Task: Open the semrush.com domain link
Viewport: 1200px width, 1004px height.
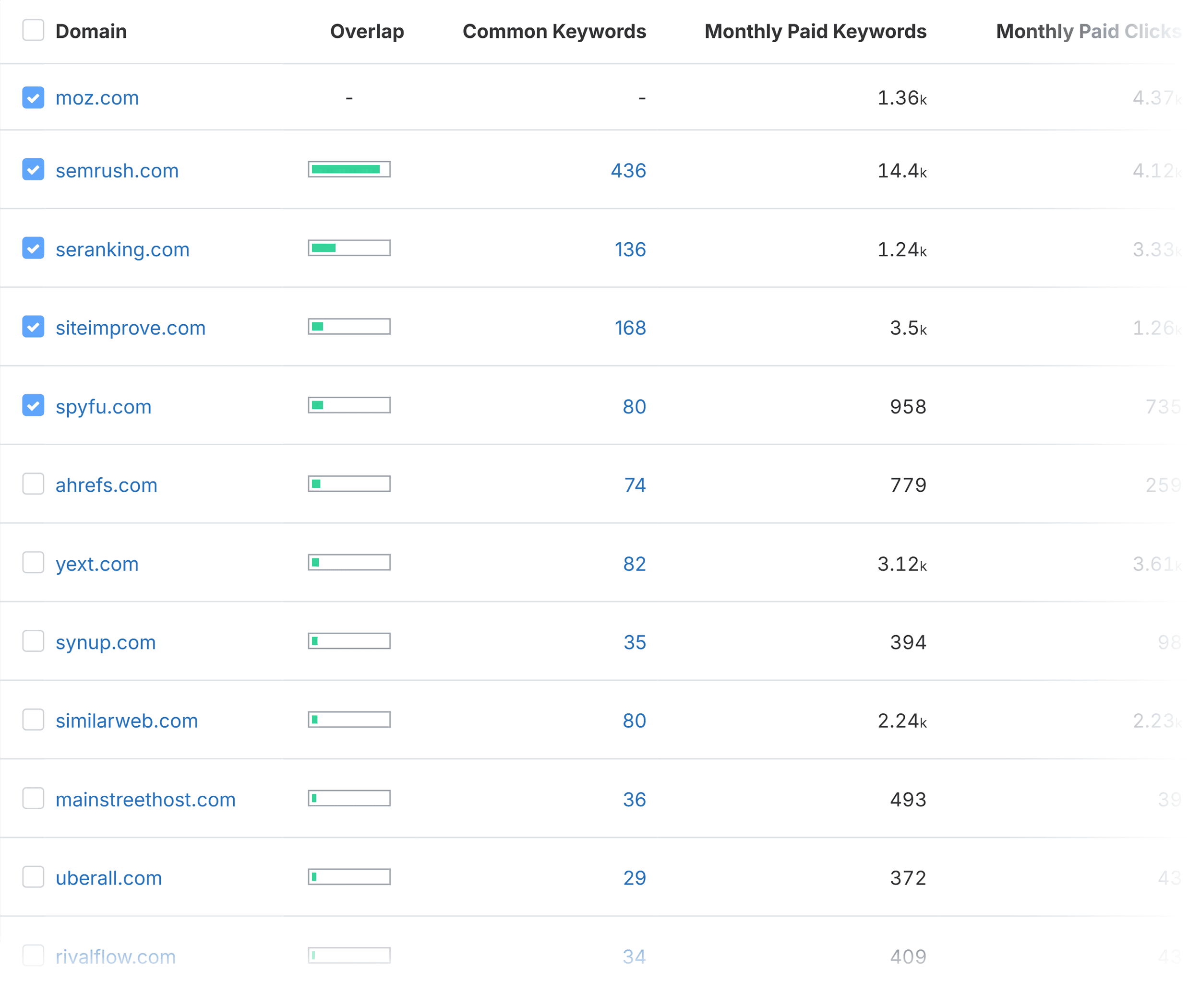Action: click(x=117, y=171)
